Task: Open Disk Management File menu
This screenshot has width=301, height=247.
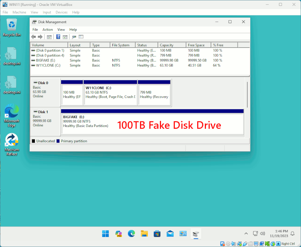Action: (35, 30)
